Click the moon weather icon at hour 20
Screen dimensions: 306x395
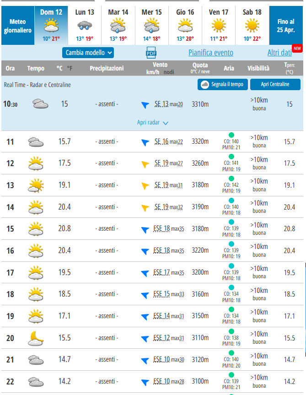point(36,338)
